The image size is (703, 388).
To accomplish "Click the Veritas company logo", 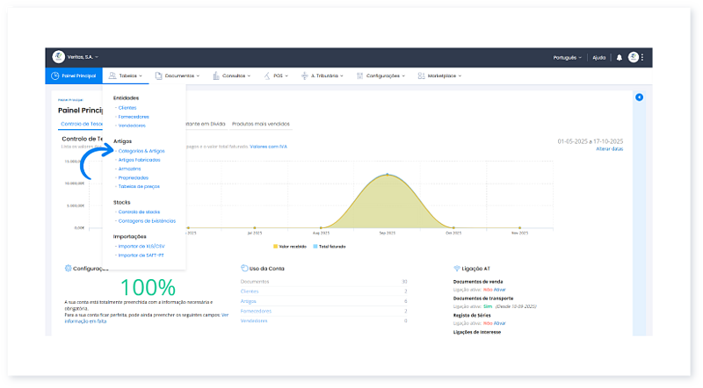I will (59, 57).
